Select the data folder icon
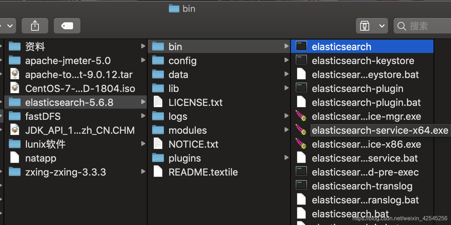The width and height of the screenshot is (451, 225). (x=158, y=74)
